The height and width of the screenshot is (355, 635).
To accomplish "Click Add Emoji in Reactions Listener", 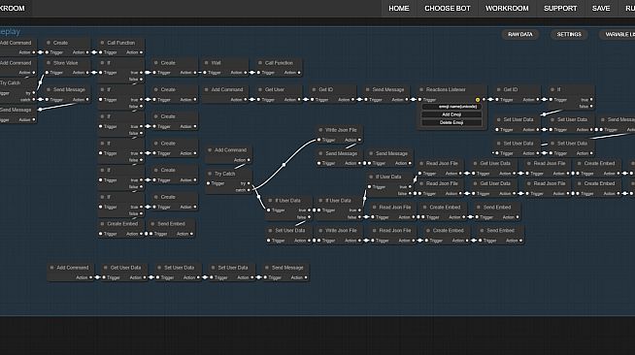I will [x=451, y=114].
